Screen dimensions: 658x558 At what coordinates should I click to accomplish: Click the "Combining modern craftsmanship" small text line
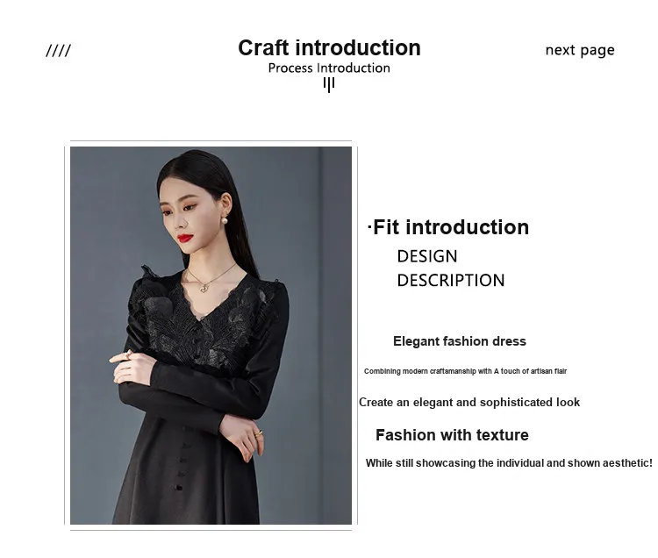[x=465, y=371]
